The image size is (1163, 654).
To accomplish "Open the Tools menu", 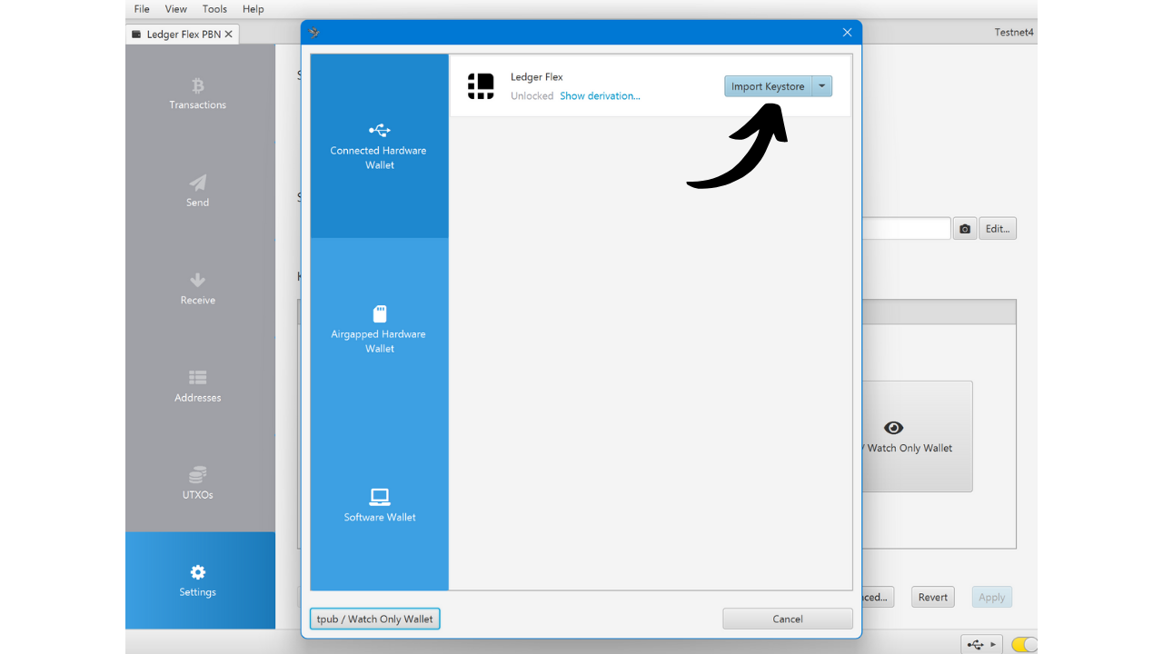I will click(x=214, y=9).
